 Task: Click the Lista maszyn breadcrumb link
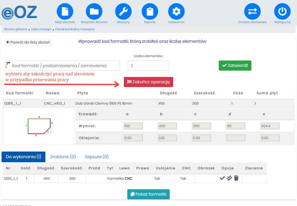41,29
